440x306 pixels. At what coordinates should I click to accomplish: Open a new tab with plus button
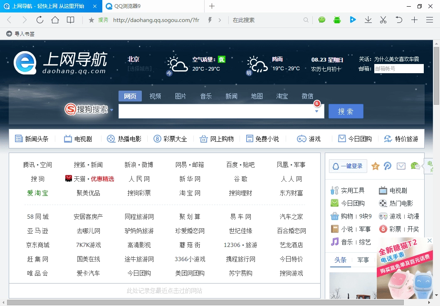coord(212,6)
